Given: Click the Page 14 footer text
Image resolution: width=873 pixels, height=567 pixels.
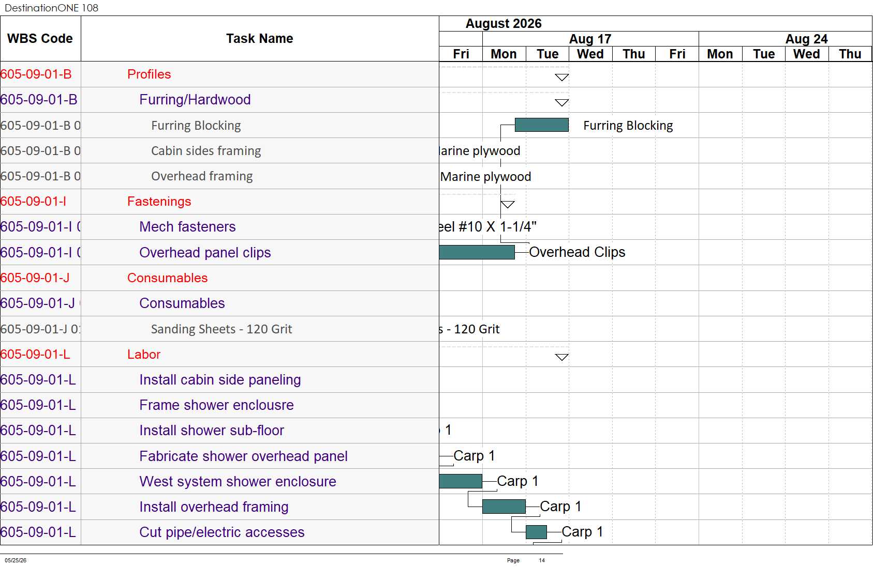Looking at the screenshot, I should (x=526, y=560).
